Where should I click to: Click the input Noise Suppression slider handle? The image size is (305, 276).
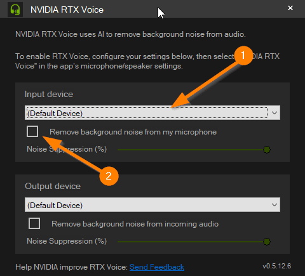[267, 150]
